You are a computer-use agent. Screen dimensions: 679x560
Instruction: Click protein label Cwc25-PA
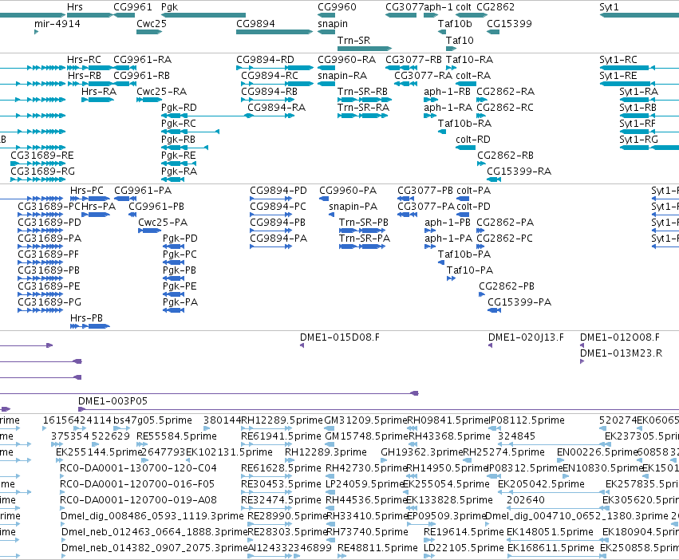tap(163, 223)
